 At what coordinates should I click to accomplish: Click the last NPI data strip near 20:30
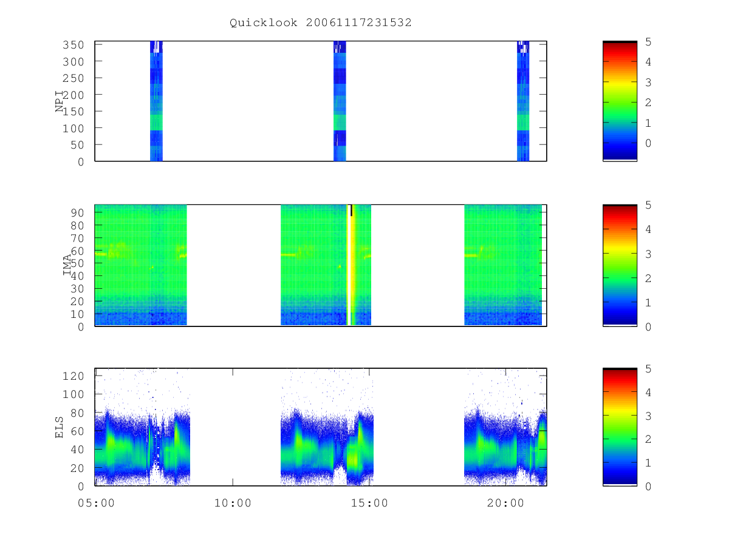tap(523, 101)
